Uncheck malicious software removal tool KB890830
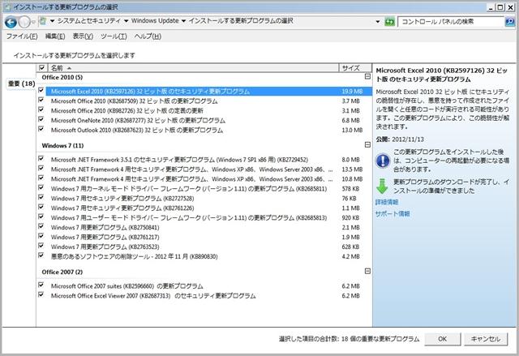Image resolution: width=519 pixels, height=356 pixels. [x=41, y=255]
